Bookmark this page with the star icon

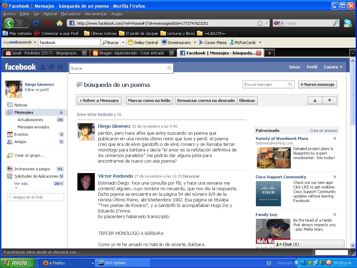click(259, 23)
